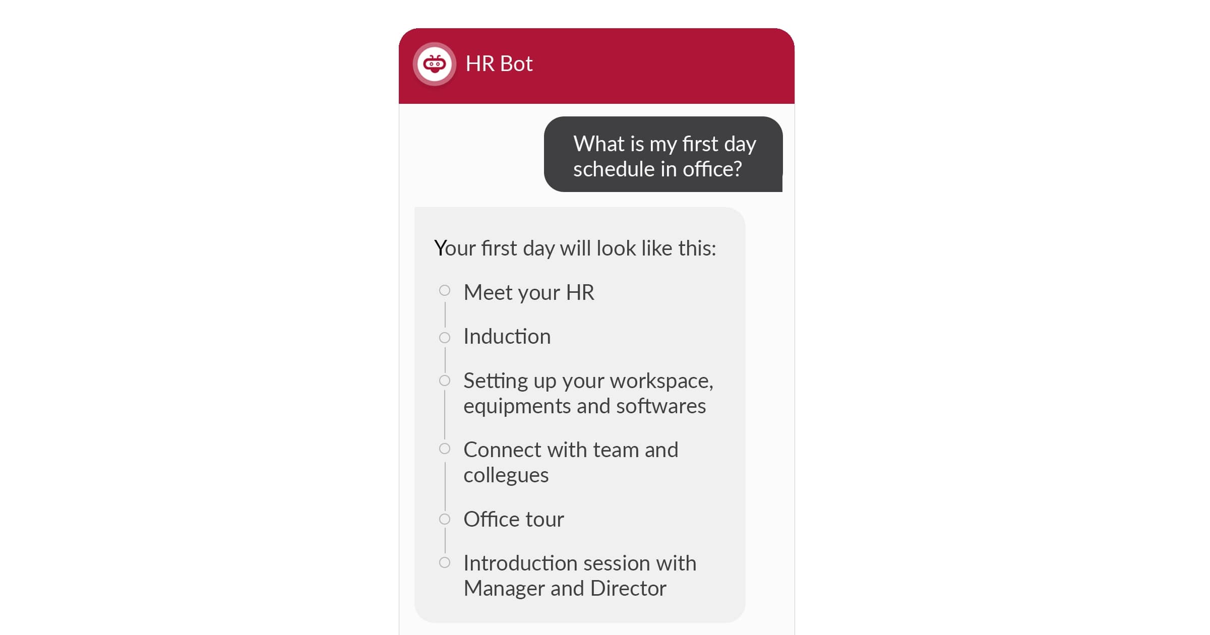1210x635 pixels.
Task: Select the Meet your HR radio button
Action: [447, 289]
